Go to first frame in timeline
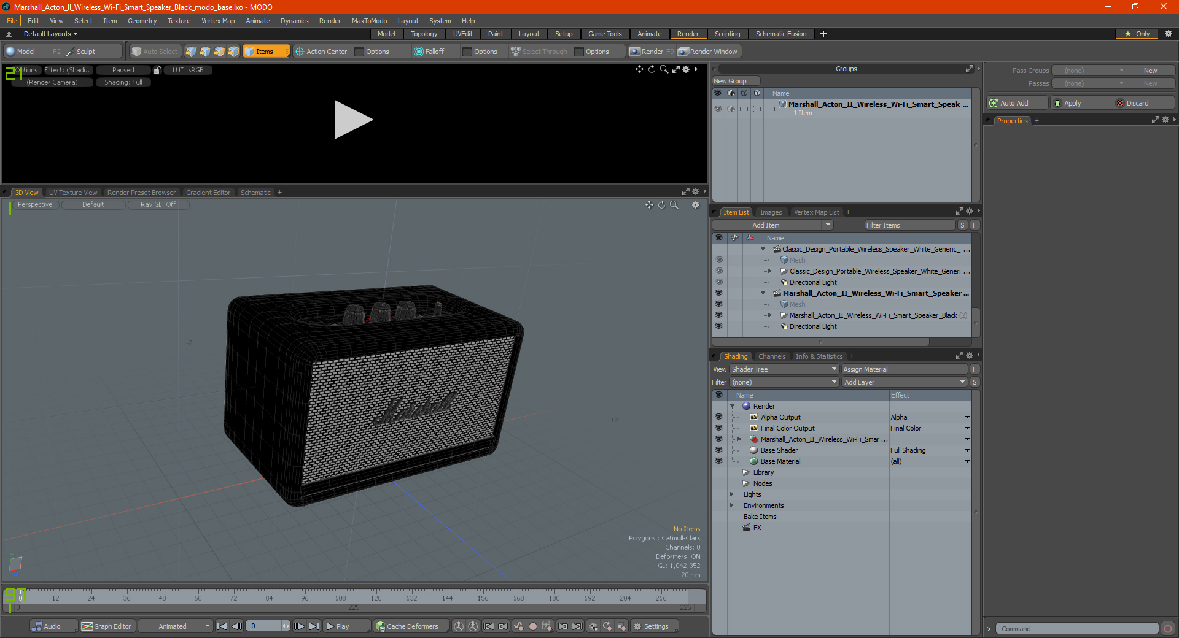This screenshot has height=638, width=1179. coord(222,626)
